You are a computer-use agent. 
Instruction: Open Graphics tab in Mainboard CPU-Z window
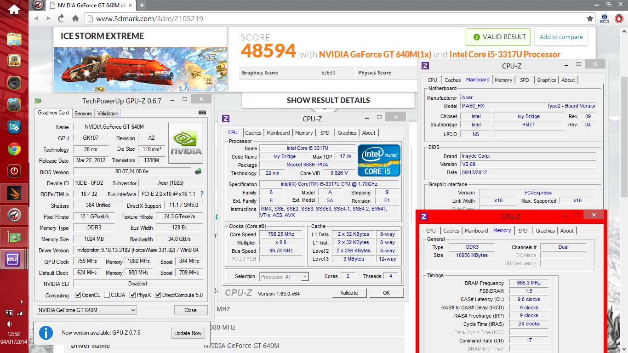(546, 80)
